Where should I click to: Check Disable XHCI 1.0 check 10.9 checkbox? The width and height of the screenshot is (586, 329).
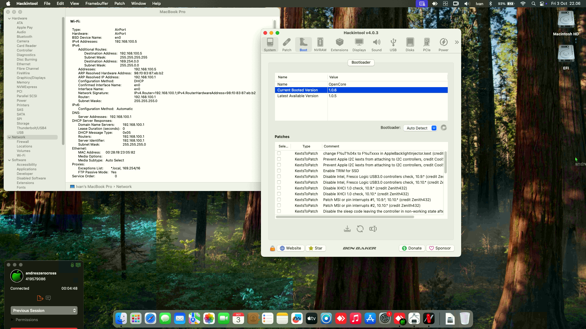click(279, 188)
